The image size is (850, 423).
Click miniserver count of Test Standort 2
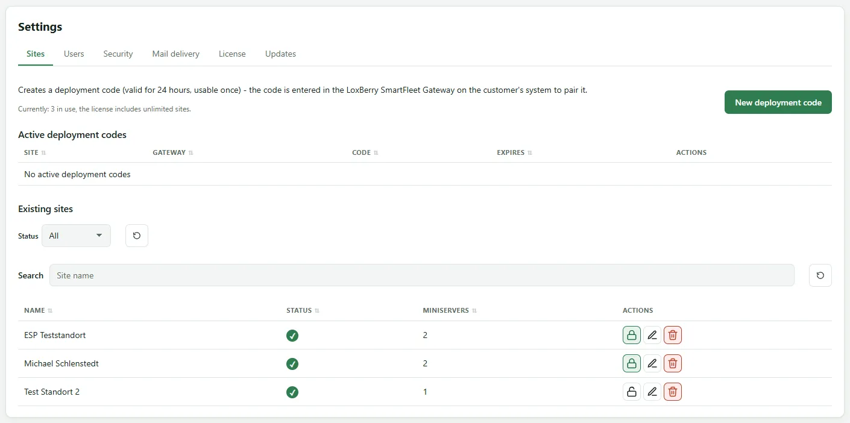425,392
